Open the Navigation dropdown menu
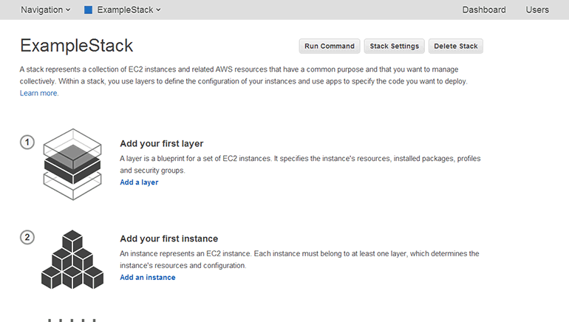This screenshot has width=569, height=322. [45, 10]
